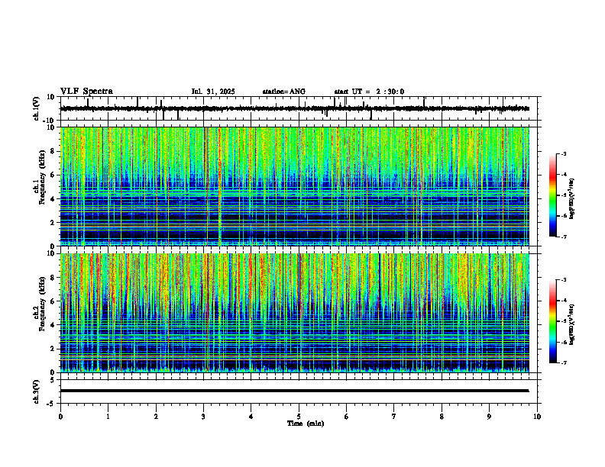Click time axis tick label "0"
Image resolution: width=605 pixels, height=467 pixels.
click(60, 417)
